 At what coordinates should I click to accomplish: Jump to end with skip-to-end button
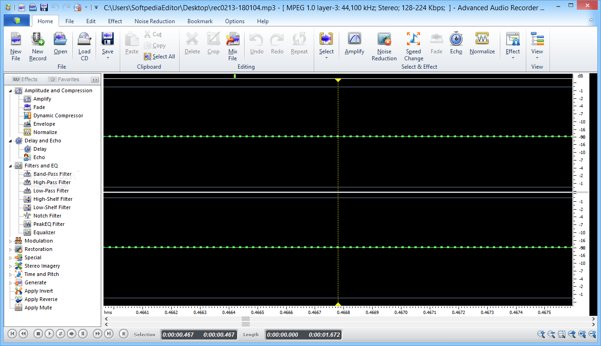click(109, 333)
